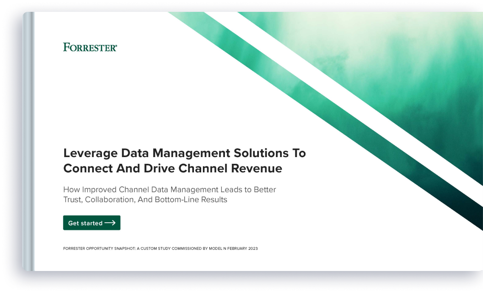Click the arrow icon inside Get started
Screen dimensions: 483x293
(110, 223)
